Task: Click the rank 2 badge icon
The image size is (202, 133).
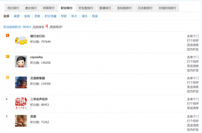Action: (x=8, y=56)
